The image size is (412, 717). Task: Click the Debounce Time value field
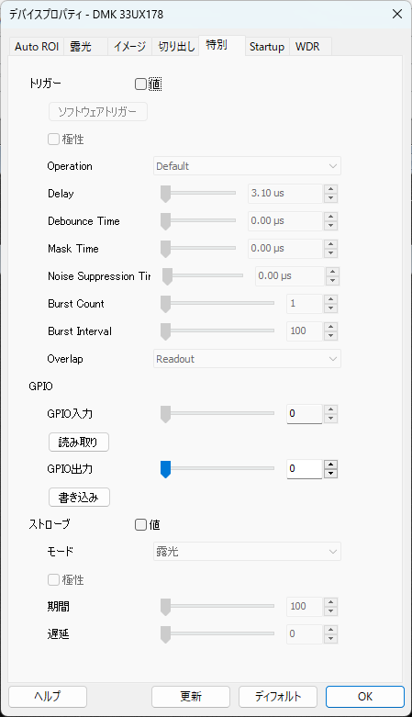(x=285, y=221)
